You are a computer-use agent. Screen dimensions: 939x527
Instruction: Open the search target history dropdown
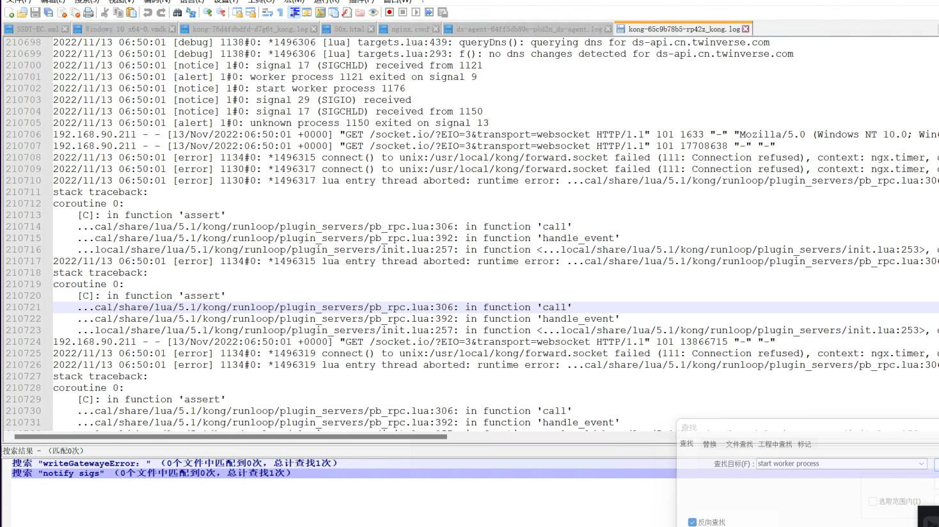pyautogui.click(x=922, y=464)
